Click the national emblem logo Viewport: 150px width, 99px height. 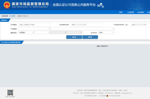(x=7, y=5)
